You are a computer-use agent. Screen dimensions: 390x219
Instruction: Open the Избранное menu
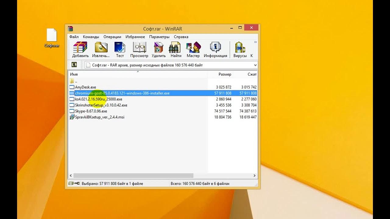[135, 37]
